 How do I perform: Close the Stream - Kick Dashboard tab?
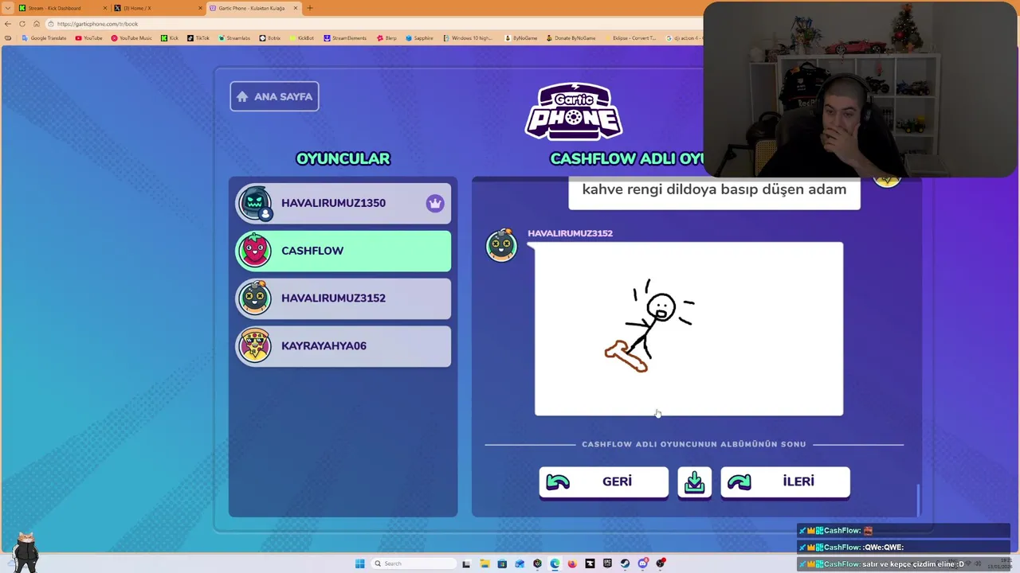point(104,8)
